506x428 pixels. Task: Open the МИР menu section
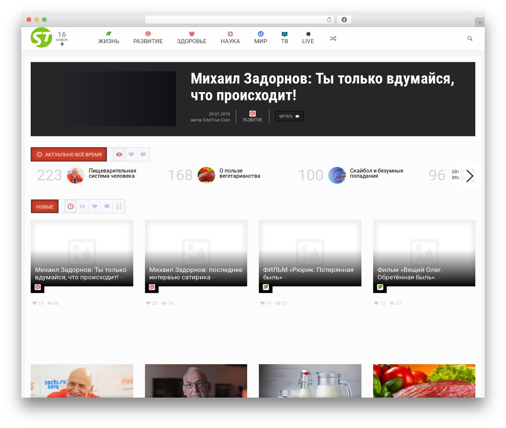click(261, 38)
